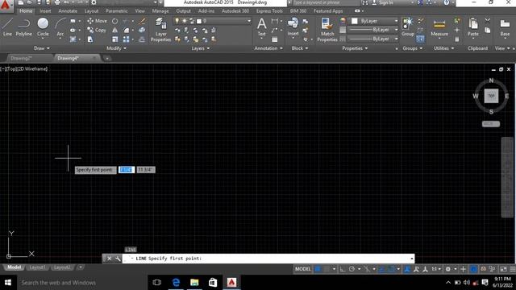
Task: Expand the Annotation panel dropdown
Action: (x=268, y=48)
